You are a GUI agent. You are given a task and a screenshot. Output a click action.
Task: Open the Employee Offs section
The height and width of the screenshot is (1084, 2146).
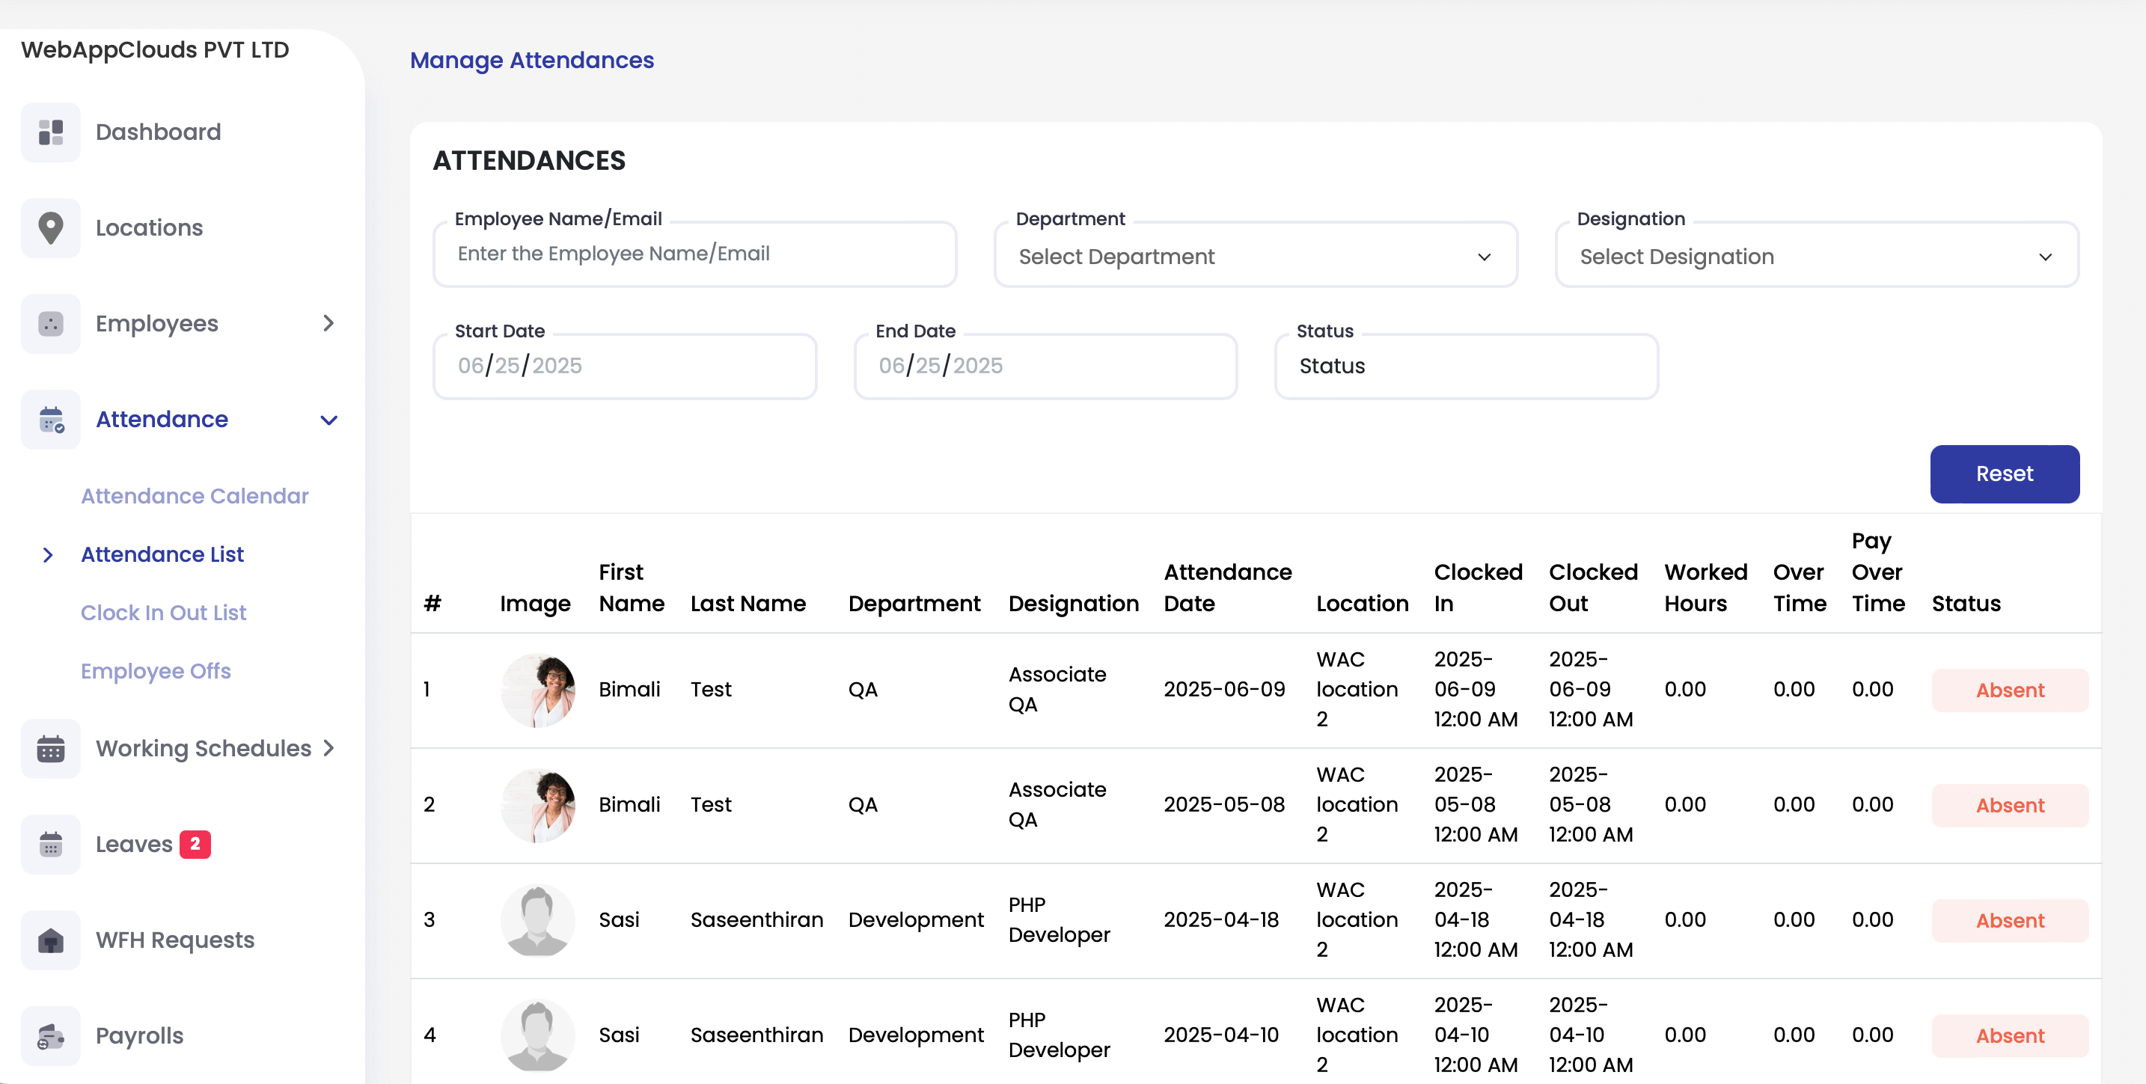[156, 671]
